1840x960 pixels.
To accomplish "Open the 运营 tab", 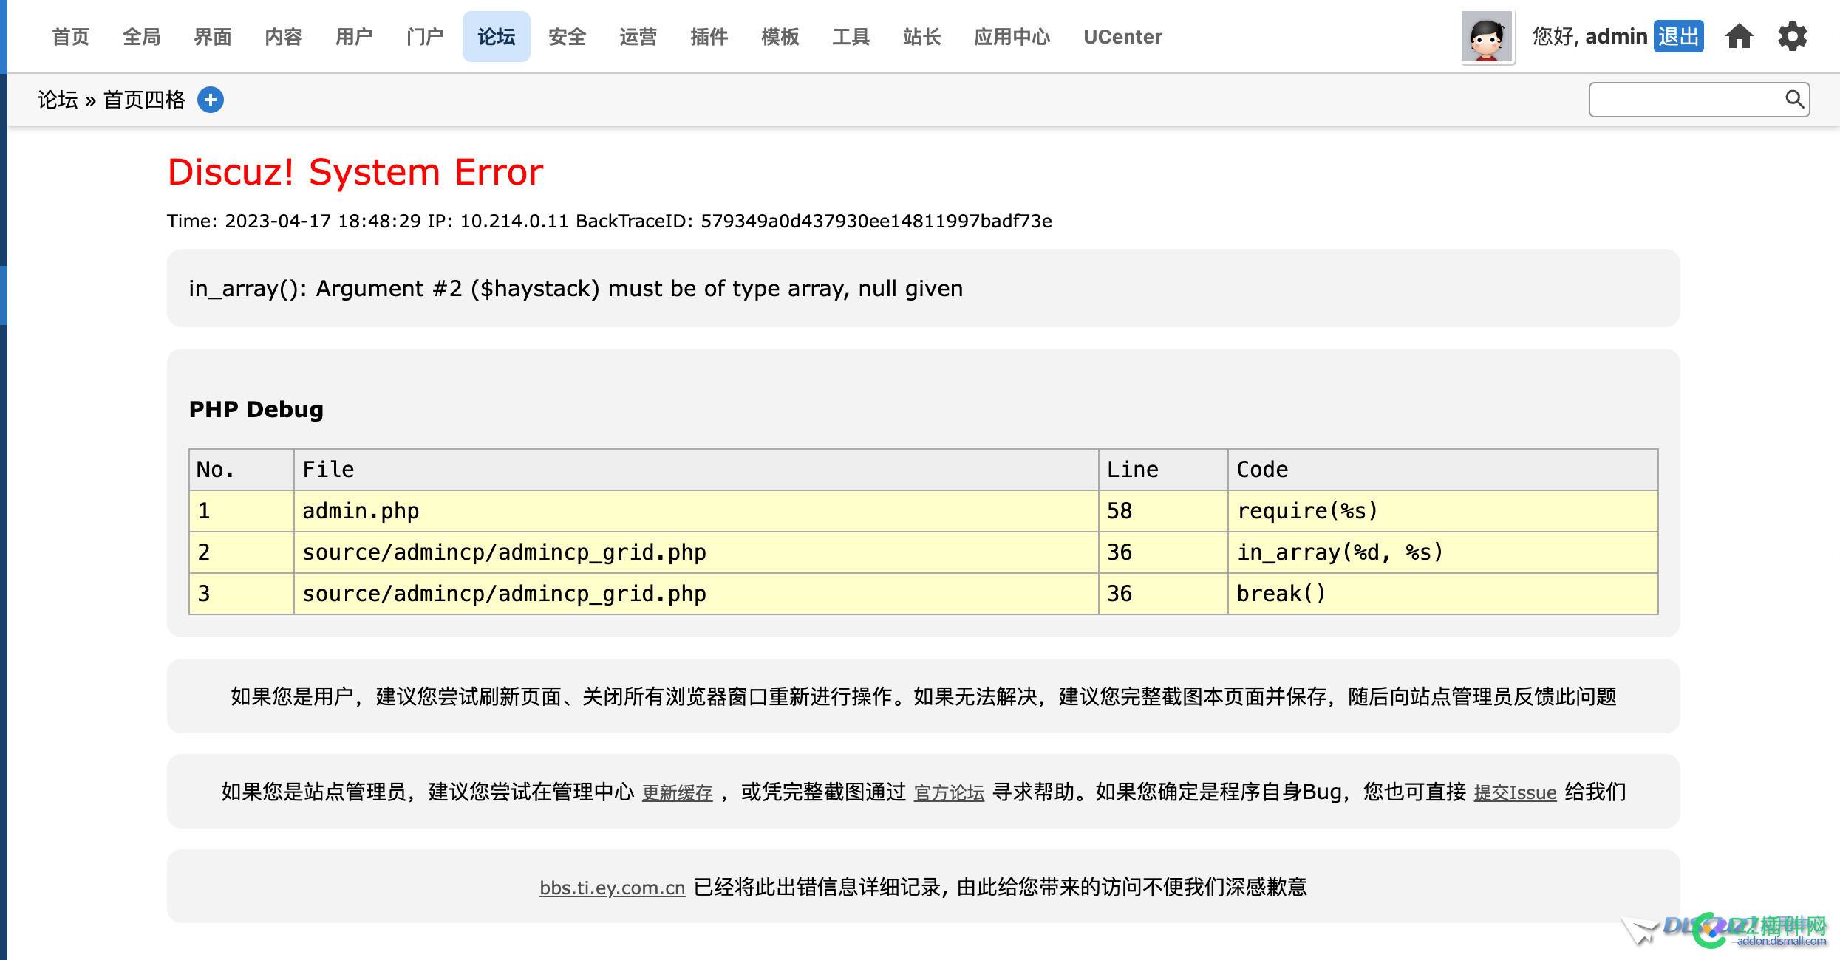I will pyautogui.click(x=638, y=36).
